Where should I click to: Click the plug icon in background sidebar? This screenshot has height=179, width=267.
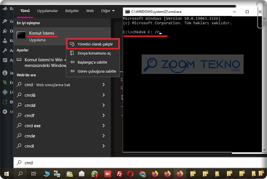(x=5, y=31)
